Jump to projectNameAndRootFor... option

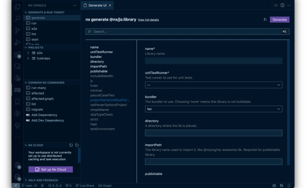[110, 100]
